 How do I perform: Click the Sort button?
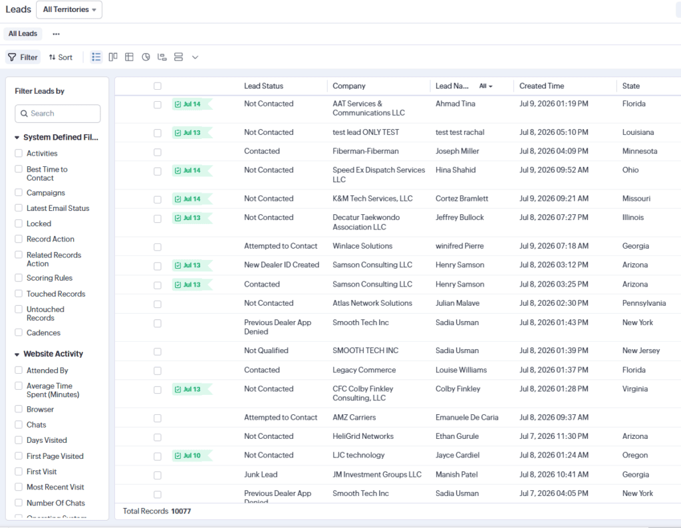point(61,57)
